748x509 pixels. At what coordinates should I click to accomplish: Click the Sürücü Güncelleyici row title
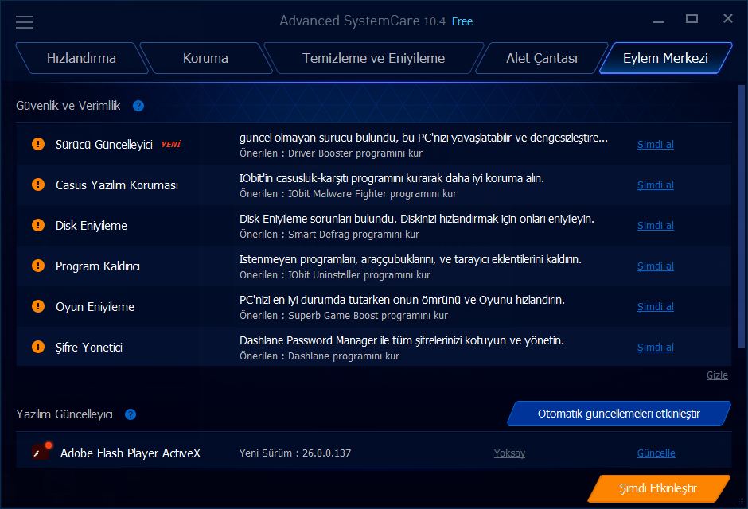coord(104,145)
